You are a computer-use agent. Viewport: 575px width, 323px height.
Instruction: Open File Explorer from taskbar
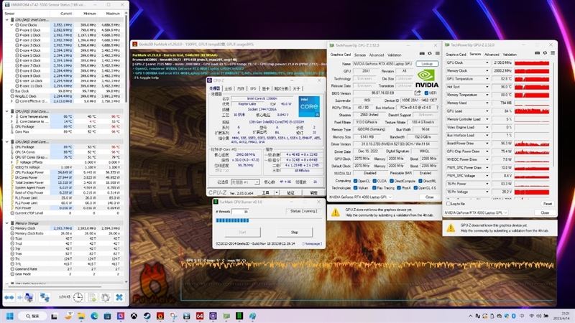coord(80,316)
